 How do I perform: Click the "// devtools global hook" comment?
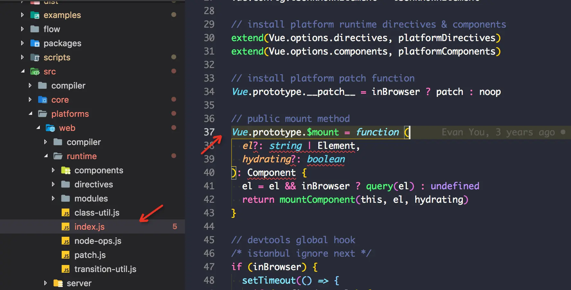[x=293, y=240]
